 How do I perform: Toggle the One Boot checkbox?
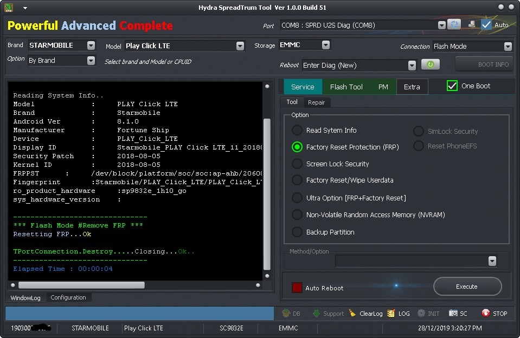coord(452,86)
